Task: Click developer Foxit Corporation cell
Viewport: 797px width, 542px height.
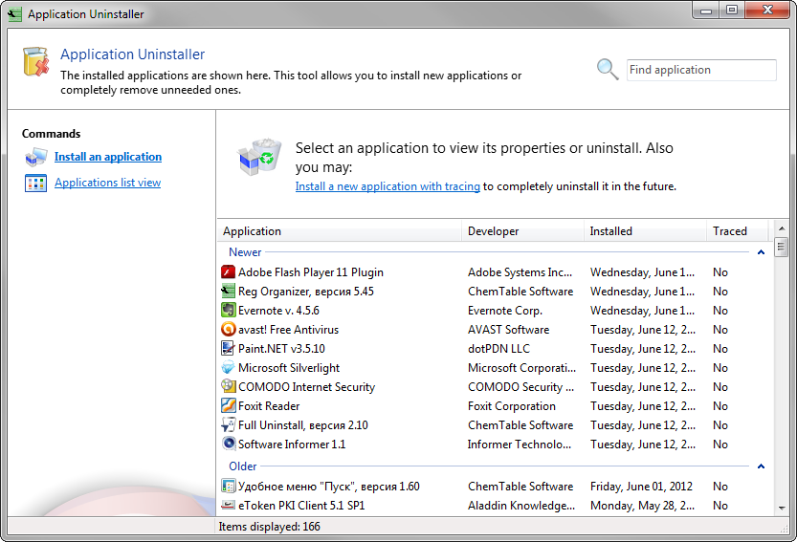Action: pyautogui.click(x=511, y=406)
